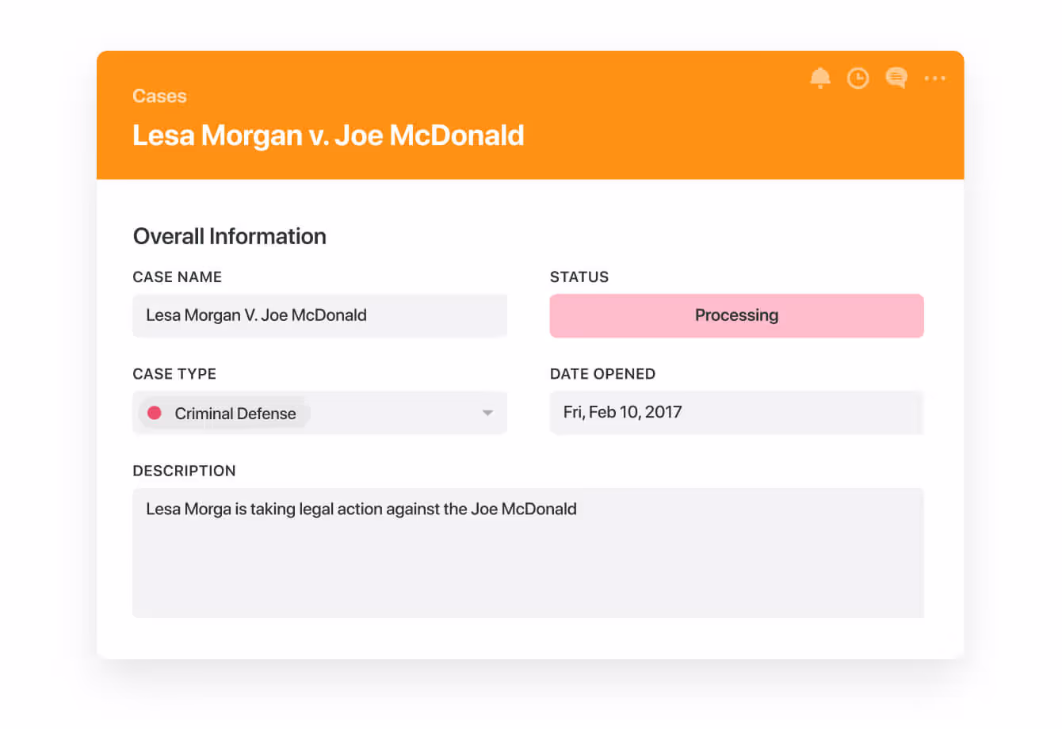
Task: Click the STATUS field label
Action: pyautogui.click(x=579, y=277)
